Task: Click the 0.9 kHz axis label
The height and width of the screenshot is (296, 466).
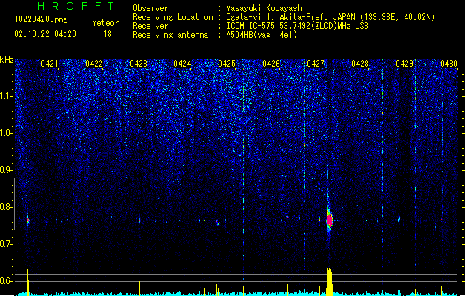Action: [x=6, y=170]
